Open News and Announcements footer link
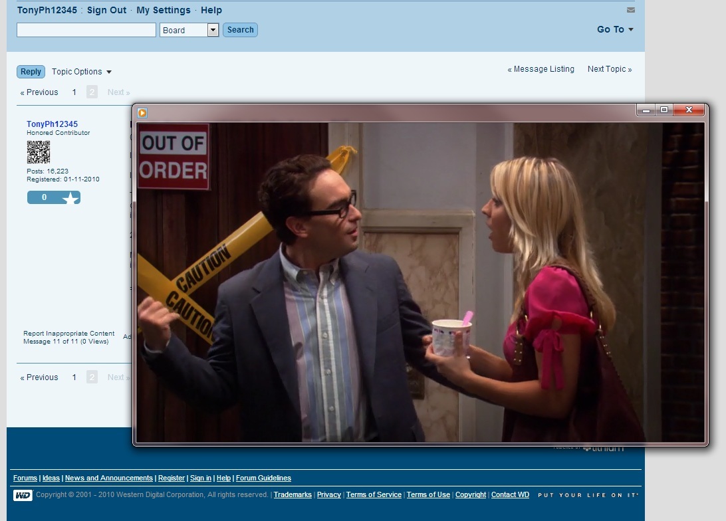The width and height of the screenshot is (726, 521). click(109, 478)
